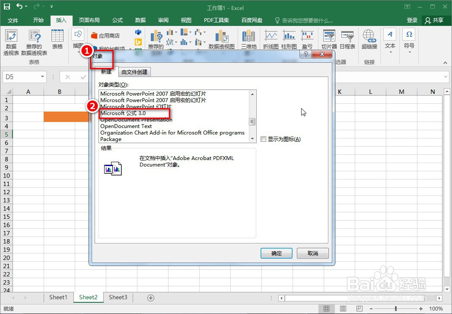The width and height of the screenshot is (452, 314).
Task: Open the App Store (应用商店) add-in
Action: pos(105,35)
